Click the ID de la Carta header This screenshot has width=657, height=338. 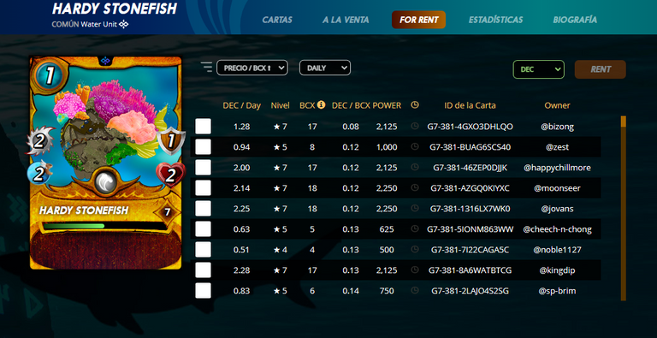pos(470,105)
